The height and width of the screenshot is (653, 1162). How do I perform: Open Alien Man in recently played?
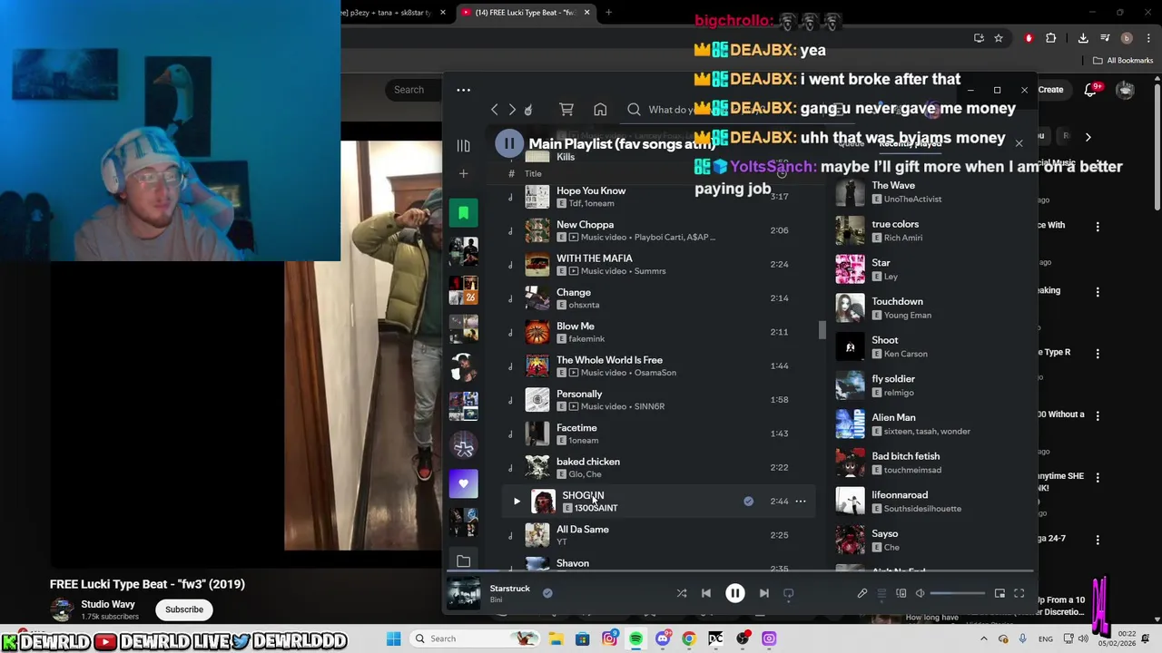tap(893, 418)
